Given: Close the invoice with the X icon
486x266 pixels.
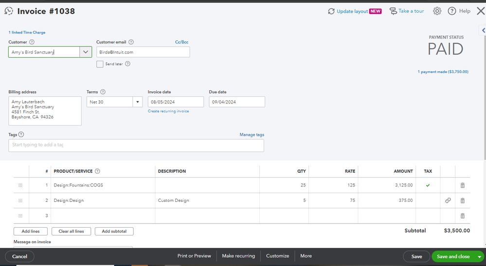Looking at the screenshot, I should point(481,11).
